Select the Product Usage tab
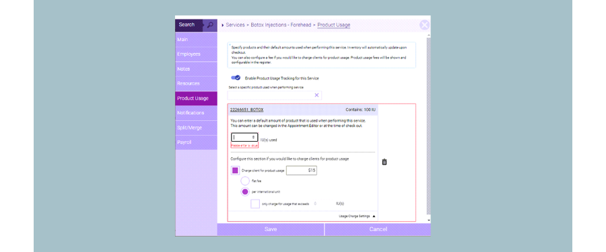This screenshot has height=252, width=606. [x=196, y=98]
